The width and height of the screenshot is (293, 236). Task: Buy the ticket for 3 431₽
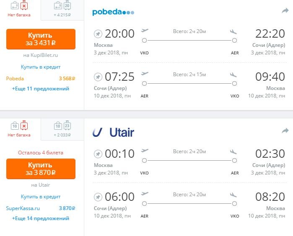[41, 39]
